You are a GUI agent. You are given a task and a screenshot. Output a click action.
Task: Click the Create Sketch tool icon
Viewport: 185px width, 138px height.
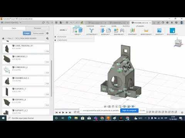click(75, 30)
